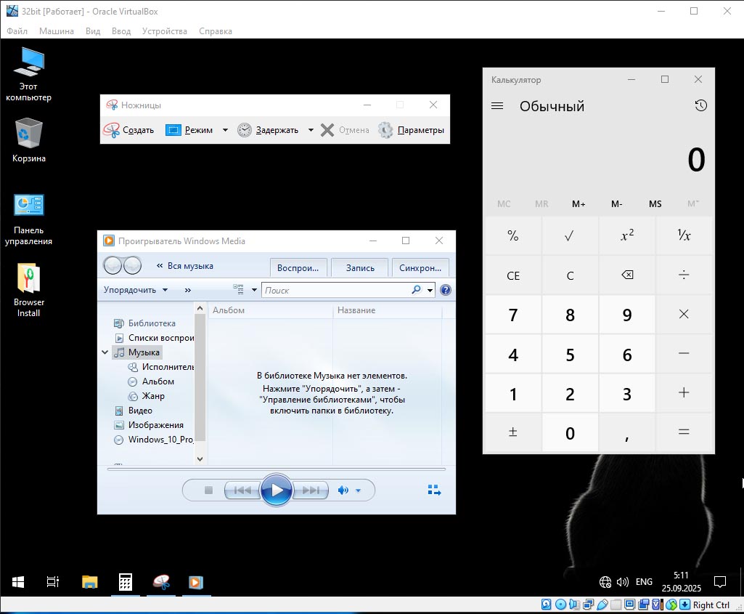
Task: Select Исполнитель under Музыка
Action: pos(161,367)
